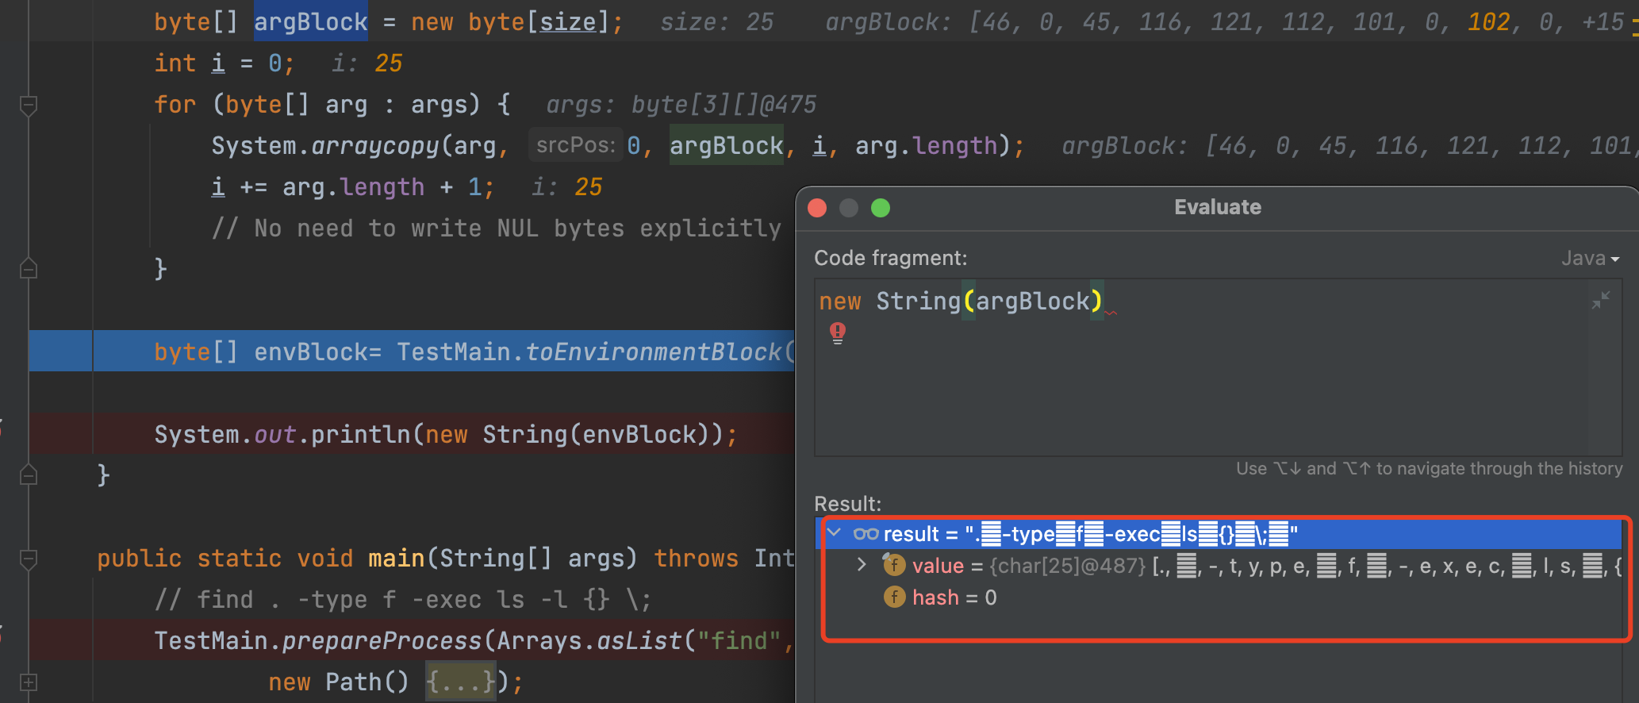This screenshot has width=1639, height=703.
Task: Click the field icon next to hash
Action: click(x=894, y=597)
